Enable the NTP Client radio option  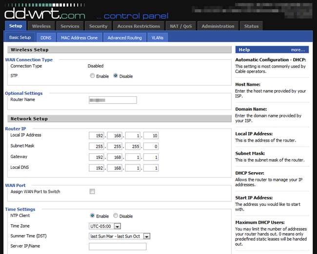point(92,216)
